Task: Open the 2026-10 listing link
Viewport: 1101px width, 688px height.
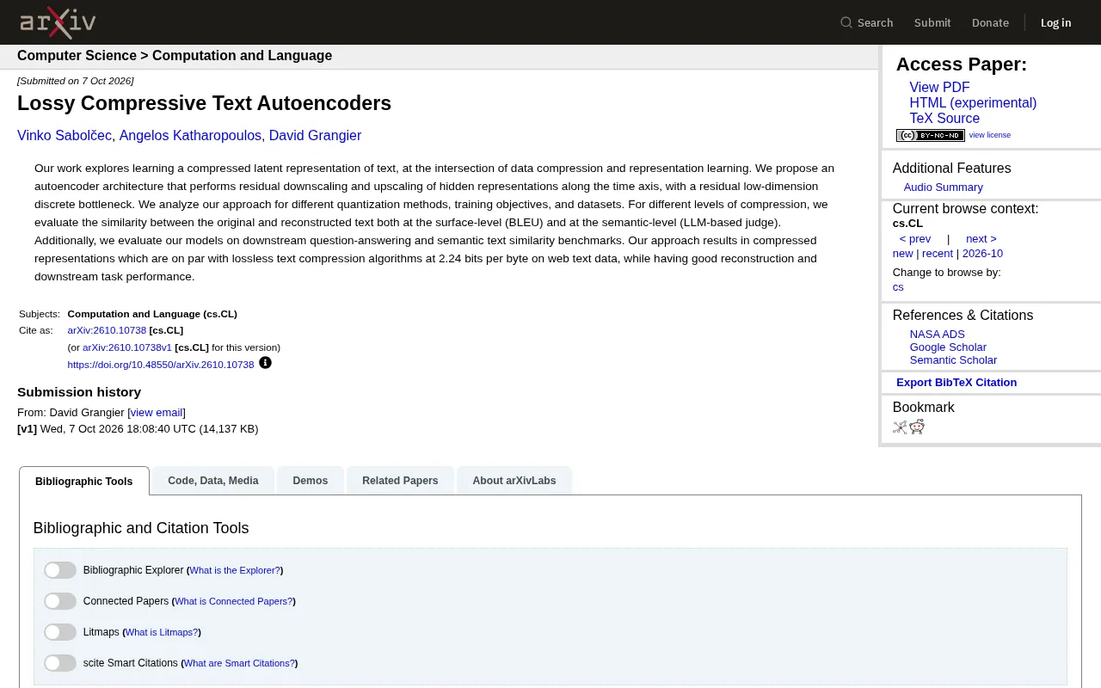Action: (982, 254)
